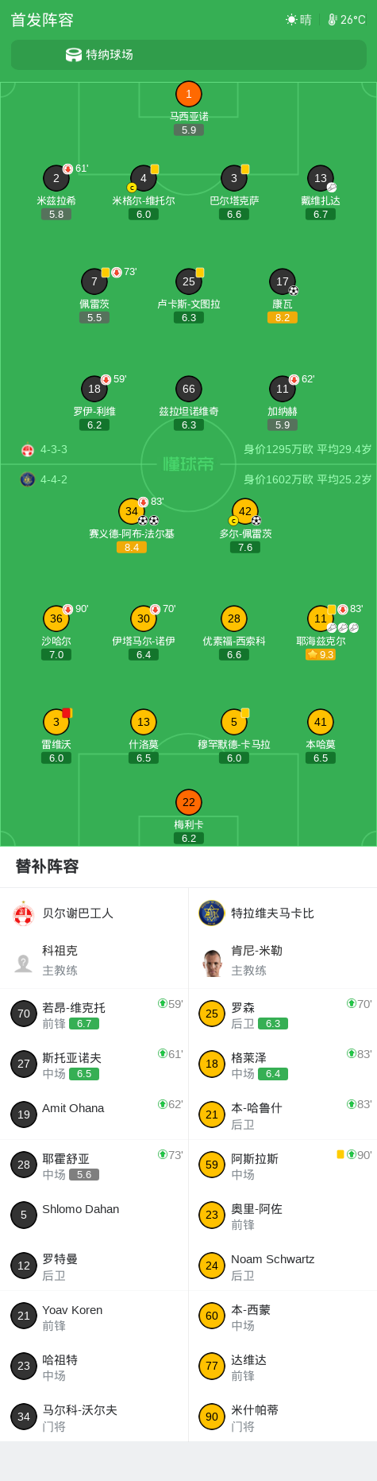Image resolution: width=377 pixels, height=1481 pixels.
Task: Select player 17 康瓦 jersey circle
Action: [283, 281]
